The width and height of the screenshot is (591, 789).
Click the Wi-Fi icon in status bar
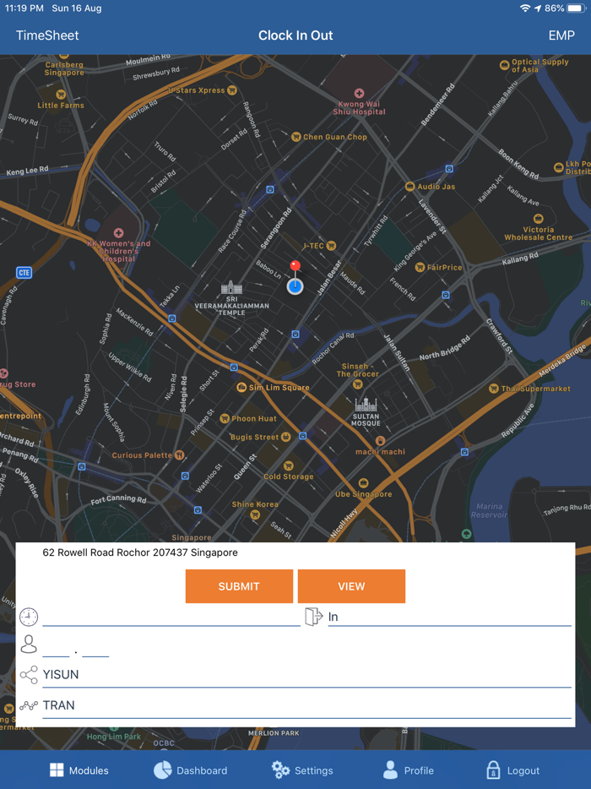click(525, 8)
